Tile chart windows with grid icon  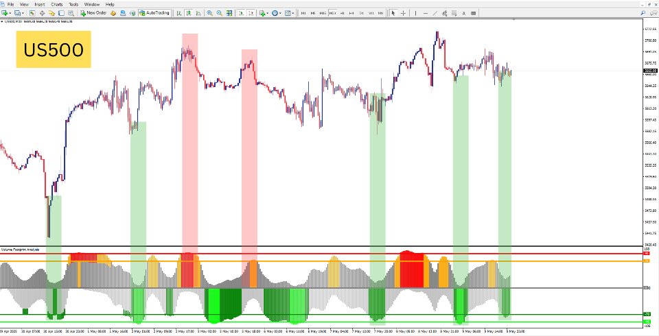(229, 13)
